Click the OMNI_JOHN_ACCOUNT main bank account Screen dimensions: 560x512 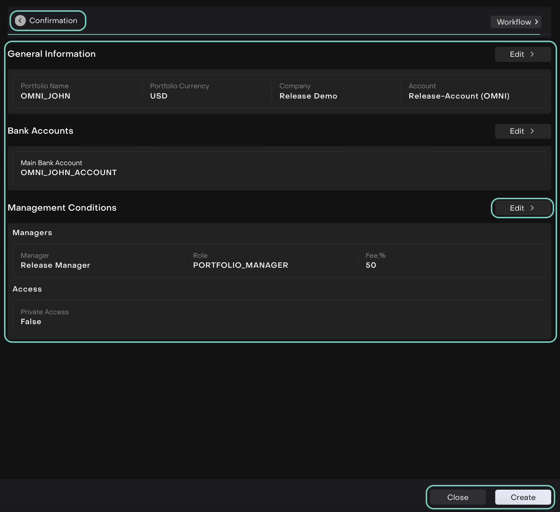click(x=69, y=172)
